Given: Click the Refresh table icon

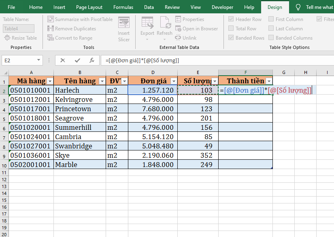Looking at the screenshot, I should pos(164,26).
